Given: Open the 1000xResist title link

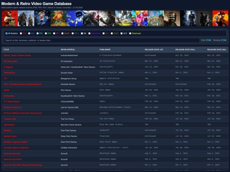Looking at the screenshot, I should point(9,73).
